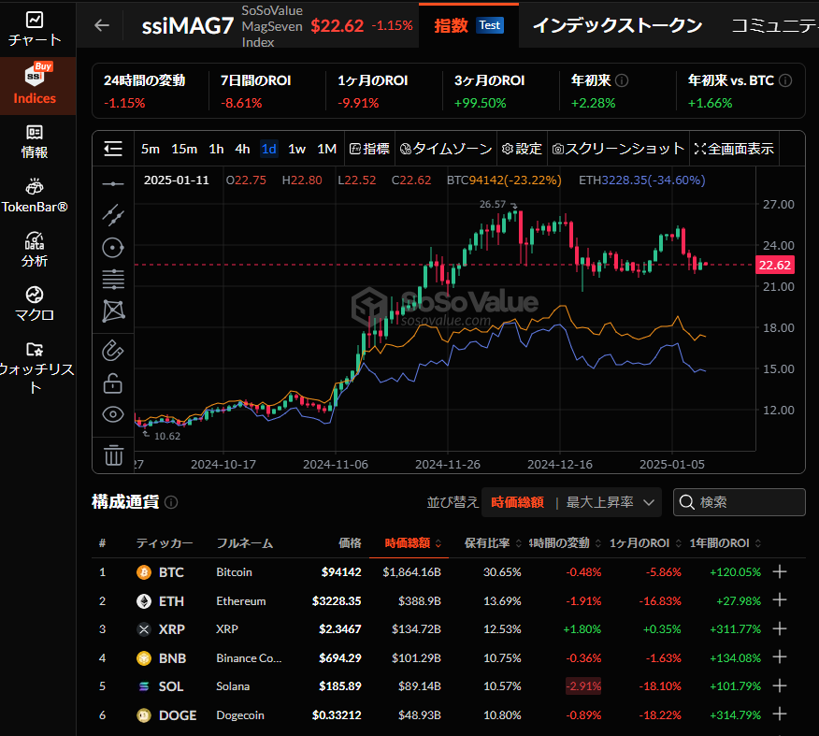The height and width of the screenshot is (736, 819).
Task: Open the 指標 indicators menu
Action: pyautogui.click(x=369, y=149)
